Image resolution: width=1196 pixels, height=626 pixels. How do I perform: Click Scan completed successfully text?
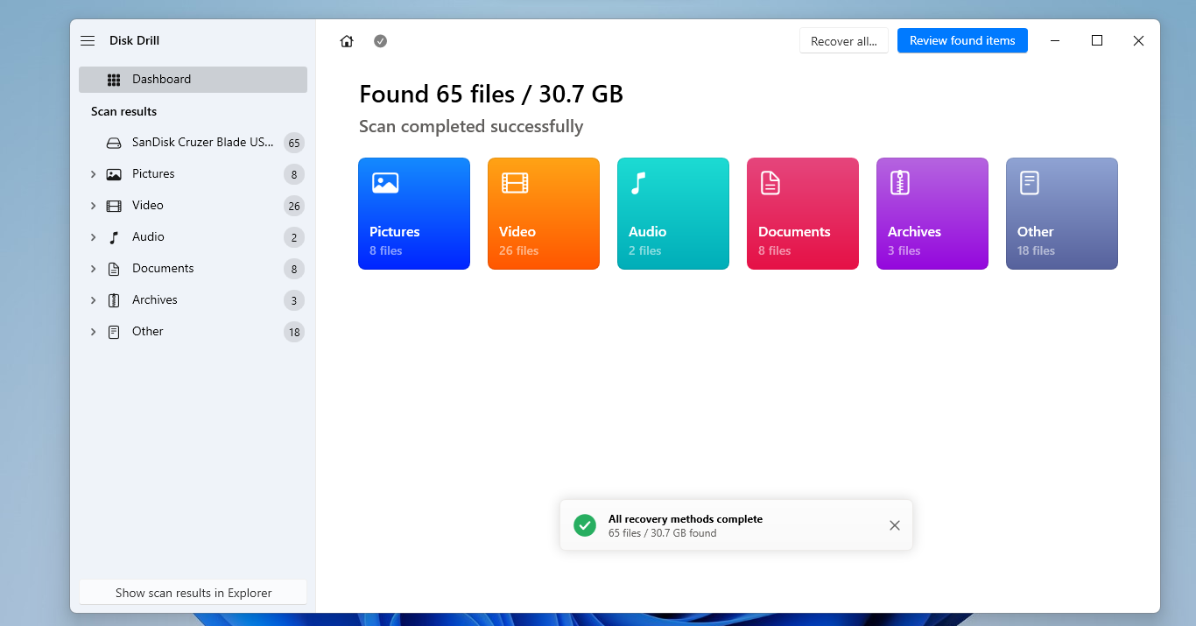coord(471,126)
